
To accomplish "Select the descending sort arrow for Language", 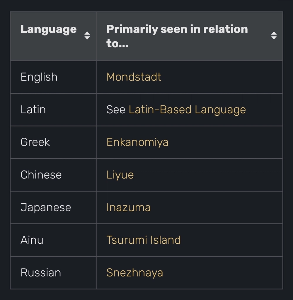I will pos(87,38).
